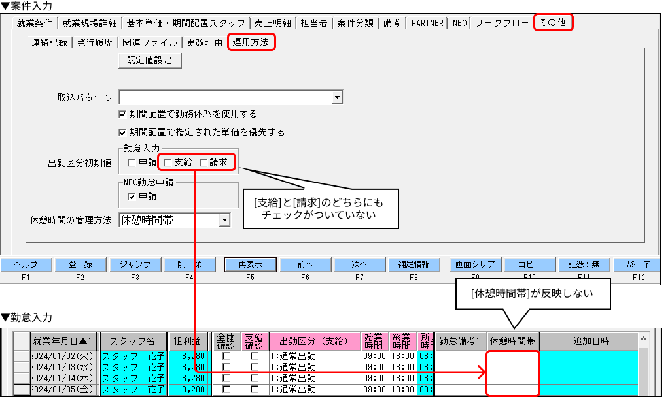Click 終業時間 18:00 in 2024/01/05 row

pyautogui.click(x=403, y=389)
